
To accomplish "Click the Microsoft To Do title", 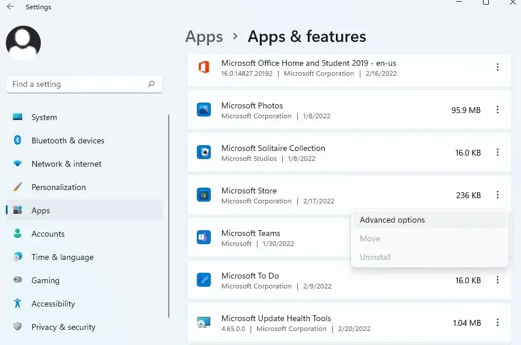I will pos(250,276).
